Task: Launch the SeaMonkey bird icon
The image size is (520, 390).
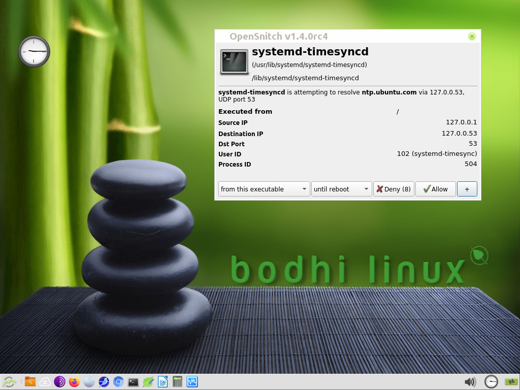Action: click(104, 382)
